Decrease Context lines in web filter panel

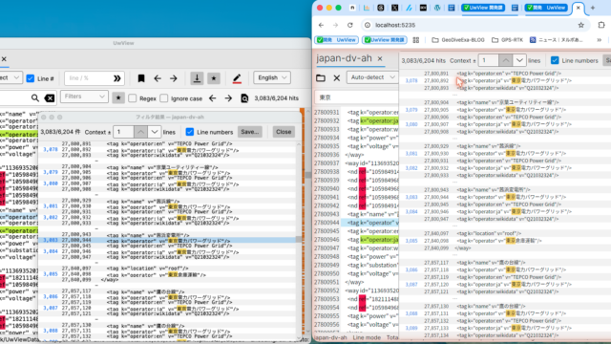[x=519, y=60]
